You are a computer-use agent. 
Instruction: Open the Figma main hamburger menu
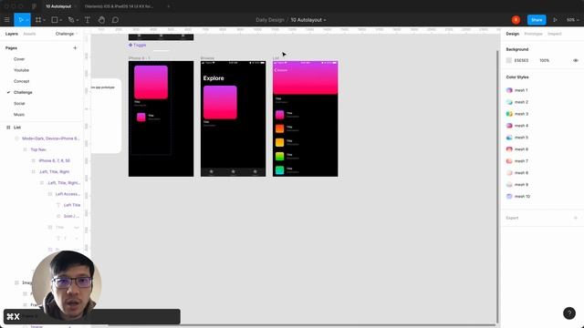6,20
